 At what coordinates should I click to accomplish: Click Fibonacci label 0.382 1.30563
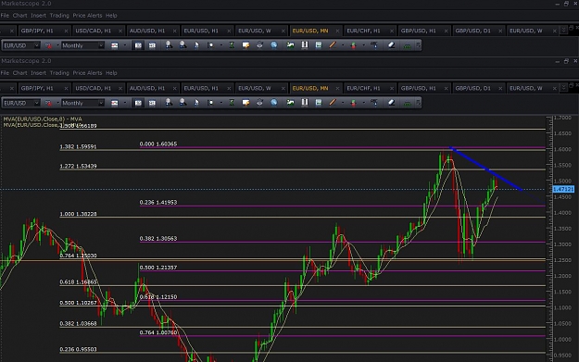click(158, 238)
